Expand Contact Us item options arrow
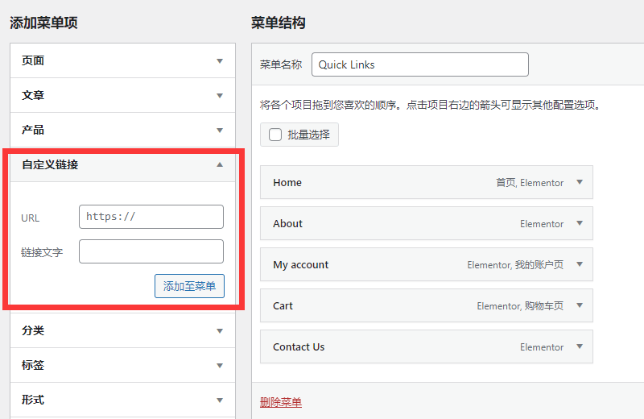Image resolution: width=644 pixels, height=419 pixels. click(x=579, y=346)
